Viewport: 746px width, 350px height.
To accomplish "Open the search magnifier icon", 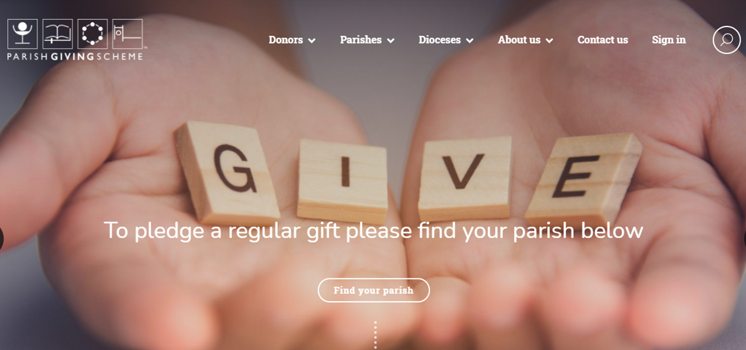I will (x=727, y=40).
